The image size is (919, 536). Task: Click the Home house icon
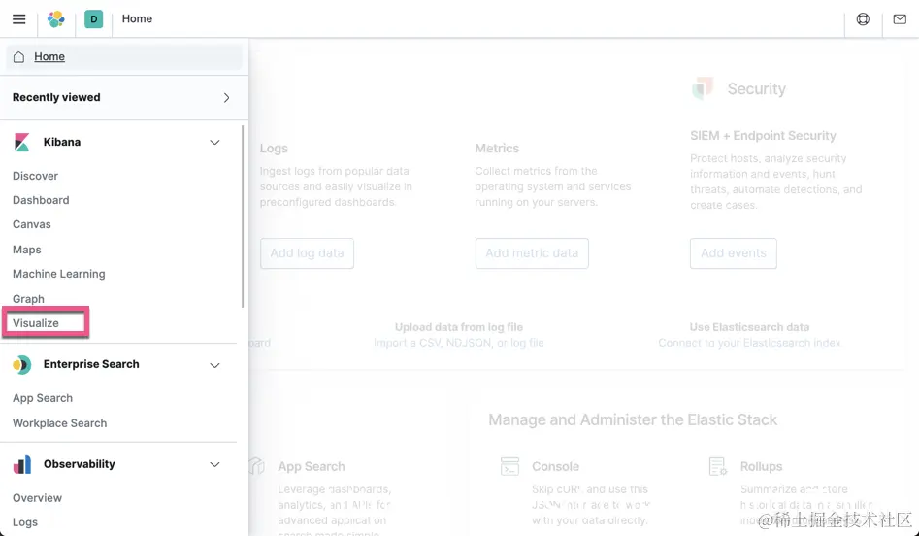tap(18, 57)
